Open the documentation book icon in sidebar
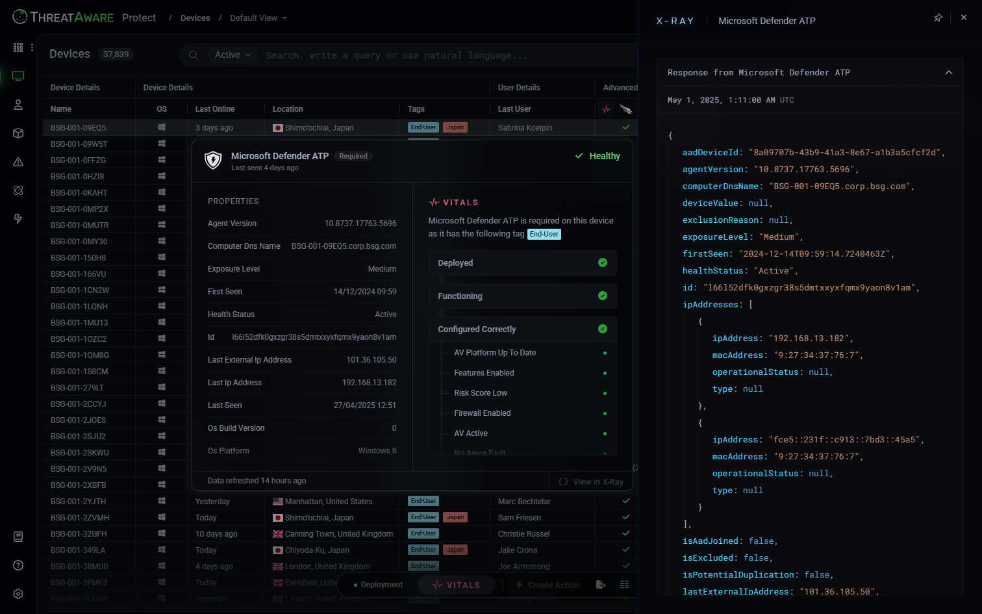This screenshot has width=982, height=614. pyautogui.click(x=18, y=537)
